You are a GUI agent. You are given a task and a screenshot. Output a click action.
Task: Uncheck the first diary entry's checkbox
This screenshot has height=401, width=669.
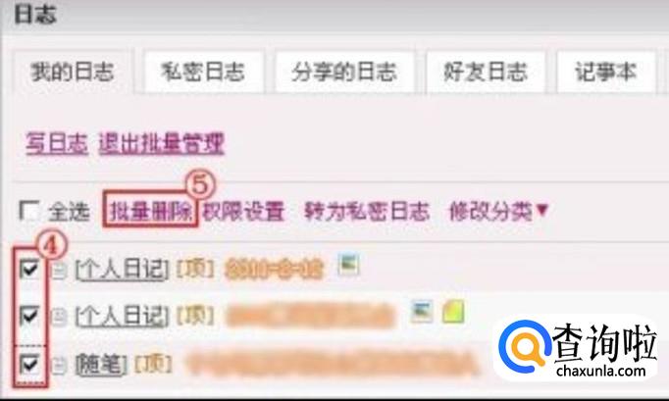coord(29,270)
